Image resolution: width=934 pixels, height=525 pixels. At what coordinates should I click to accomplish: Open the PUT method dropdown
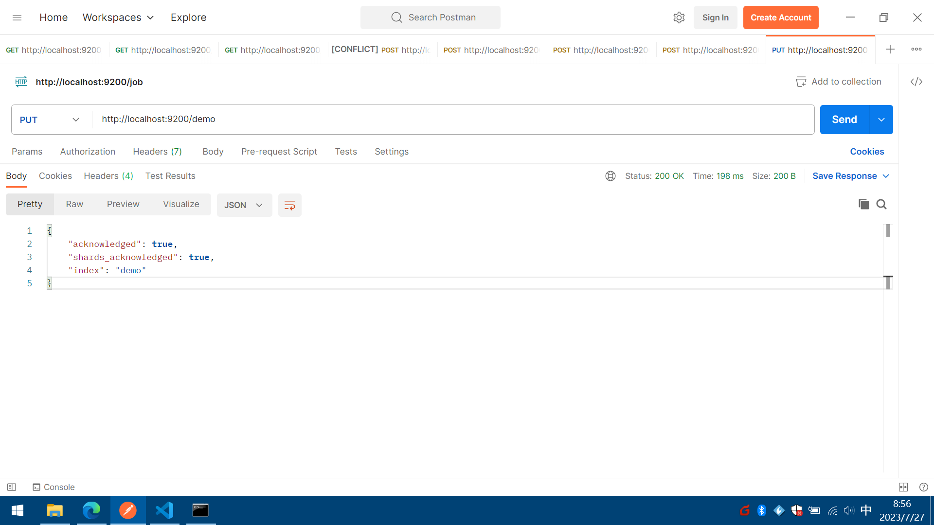50,120
